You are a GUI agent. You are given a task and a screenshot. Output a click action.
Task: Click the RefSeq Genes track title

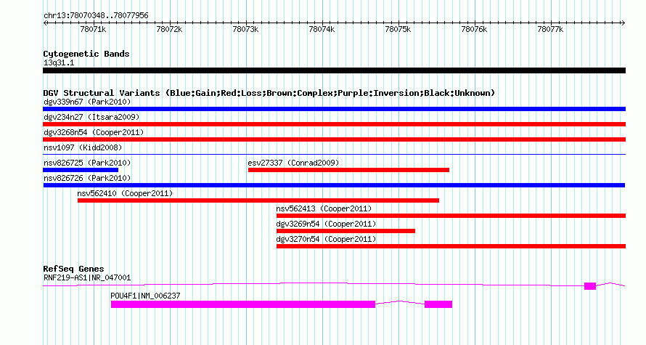74,269
